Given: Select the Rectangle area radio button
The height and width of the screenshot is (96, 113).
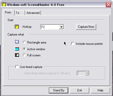Looking at the screenshot, I should tap(24, 42).
